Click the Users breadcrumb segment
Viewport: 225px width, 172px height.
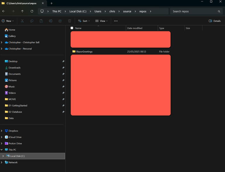coord(98,11)
